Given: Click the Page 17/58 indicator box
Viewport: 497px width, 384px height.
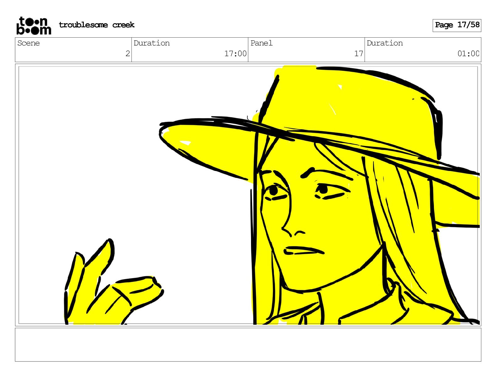Looking at the screenshot, I should pos(457,25).
